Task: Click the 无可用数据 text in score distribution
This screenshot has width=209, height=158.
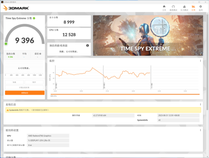Action: click(24, 68)
